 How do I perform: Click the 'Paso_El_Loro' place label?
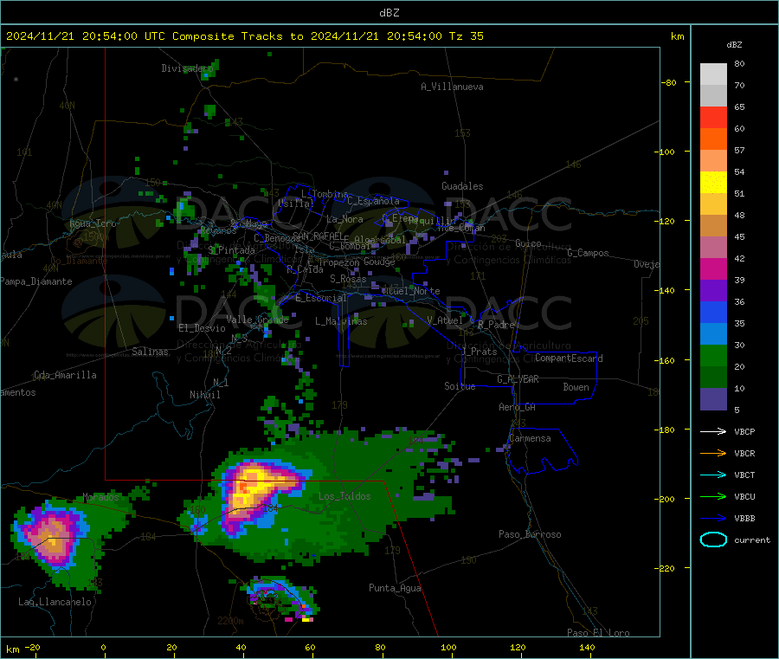tap(598, 633)
